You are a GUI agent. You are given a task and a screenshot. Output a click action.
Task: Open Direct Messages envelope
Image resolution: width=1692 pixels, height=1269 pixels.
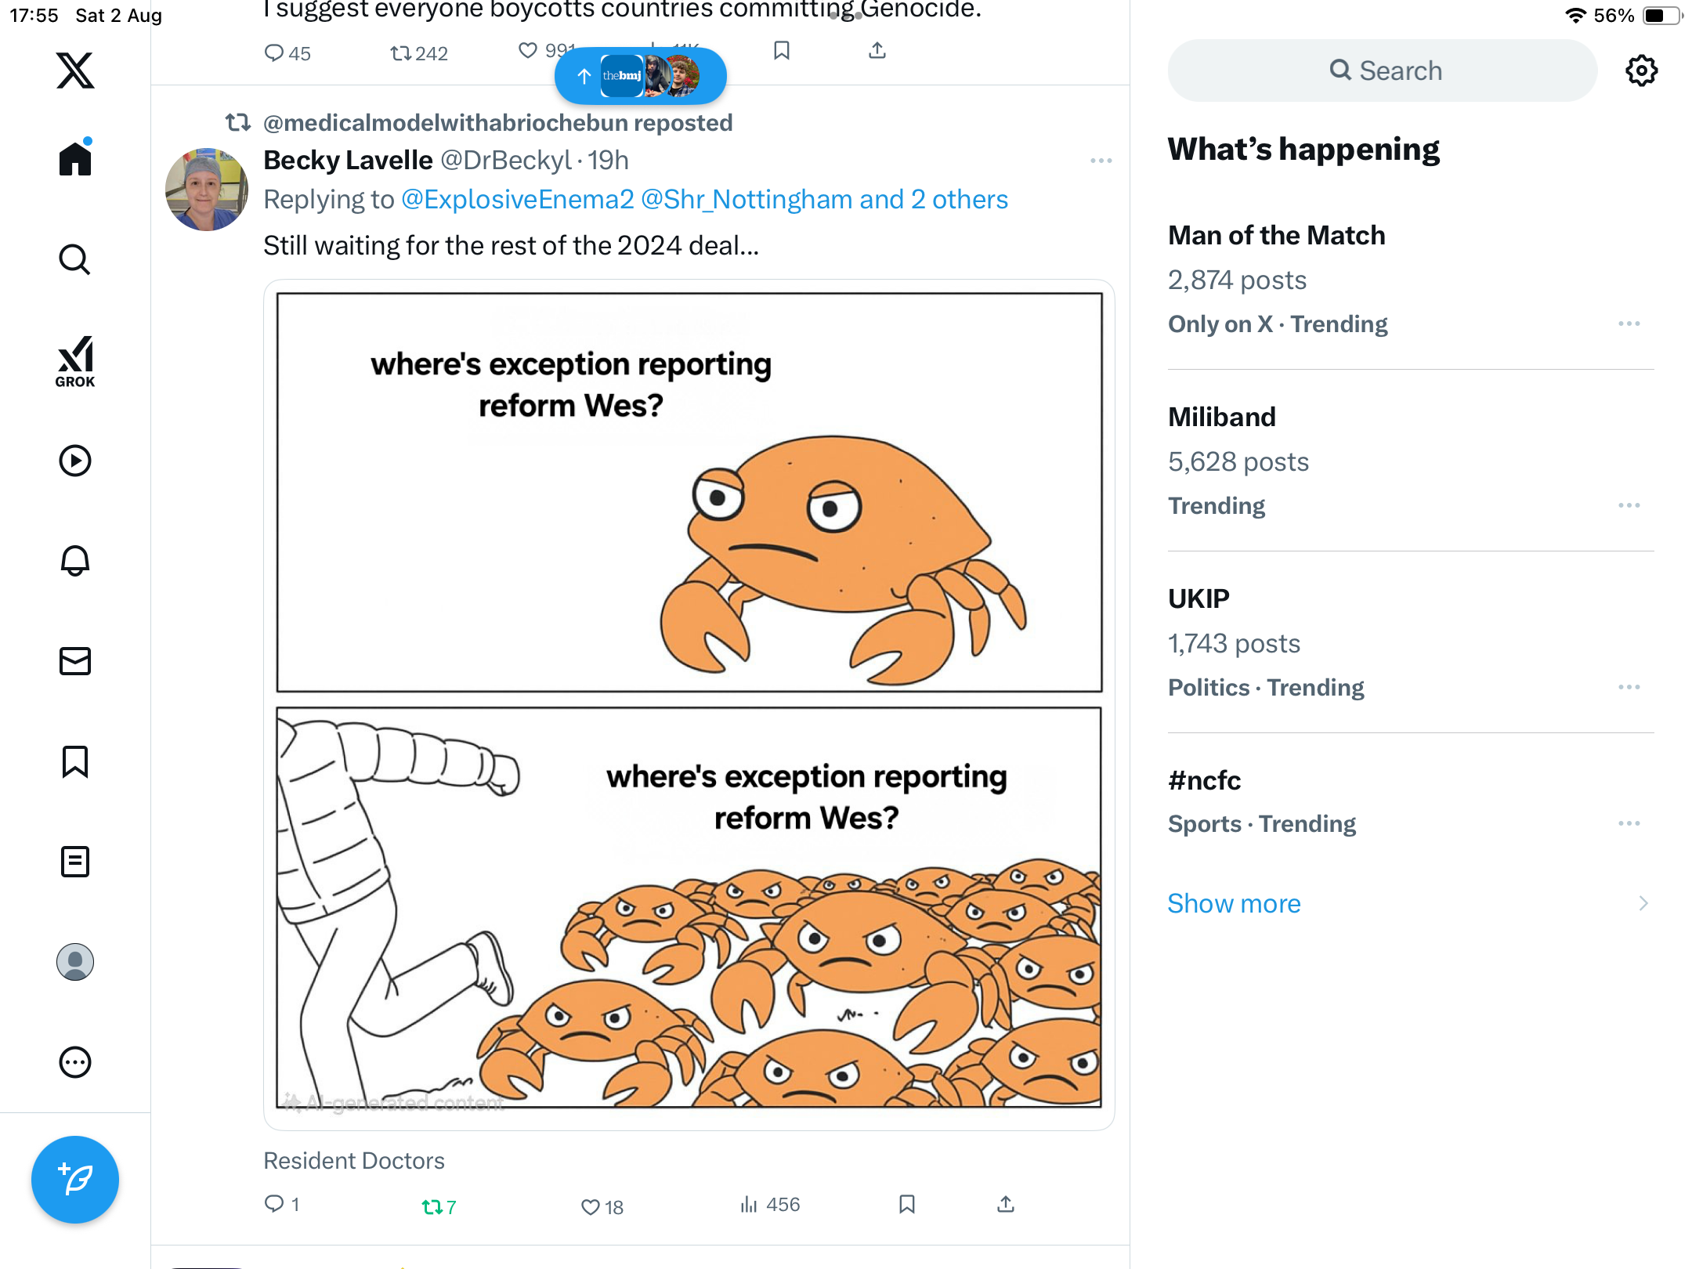click(75, 661)
